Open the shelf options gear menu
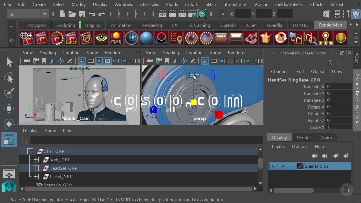Viewport: 361px width, 203px height. coord(12,40)
